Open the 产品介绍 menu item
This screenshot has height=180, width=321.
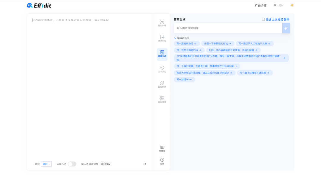click(261, 5)
